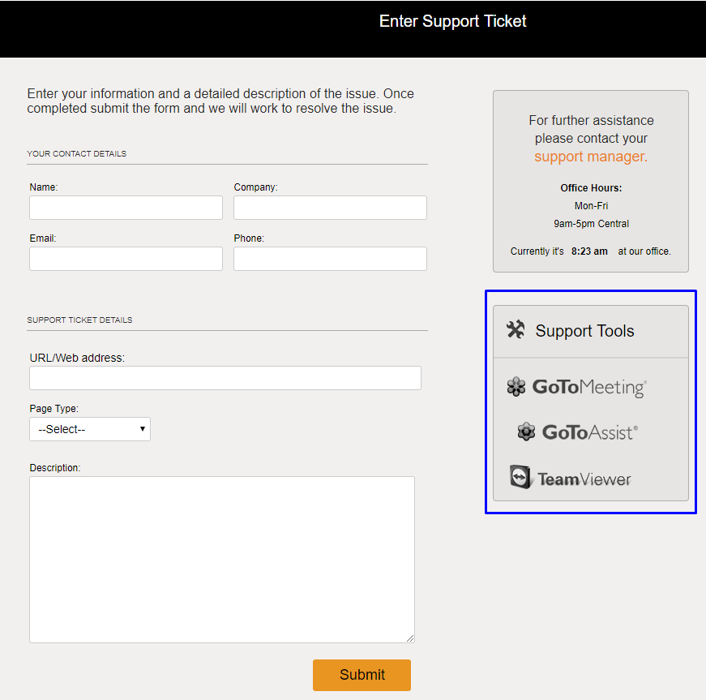Expand the Page Type dropdown arrow

pyautogui.click(x=143, y=429)
